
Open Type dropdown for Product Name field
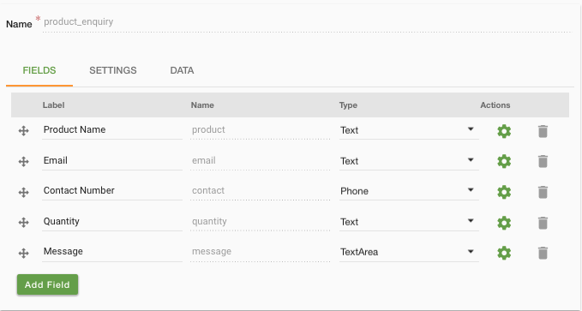(409, 130)
